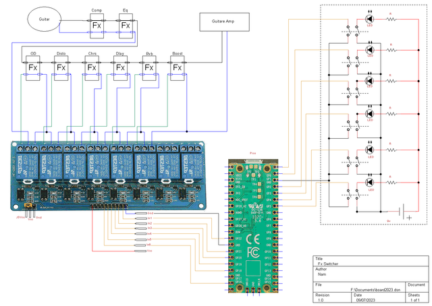Select the In1 connector pin
Image resolution: width=432 pixels, height=306 pixels.
click(141, 218)
